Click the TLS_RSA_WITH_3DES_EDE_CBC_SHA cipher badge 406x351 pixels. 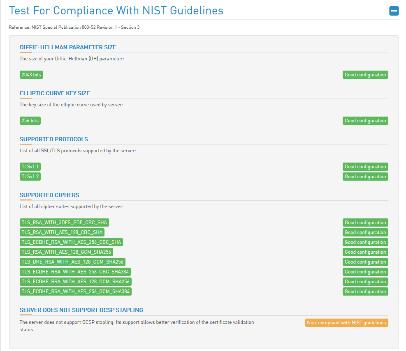[64, 223]
